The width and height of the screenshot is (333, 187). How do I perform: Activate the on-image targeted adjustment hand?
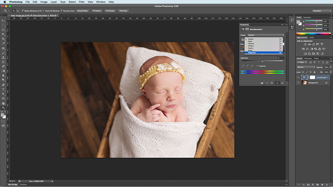pyautogui.click(x=243, y=40)
